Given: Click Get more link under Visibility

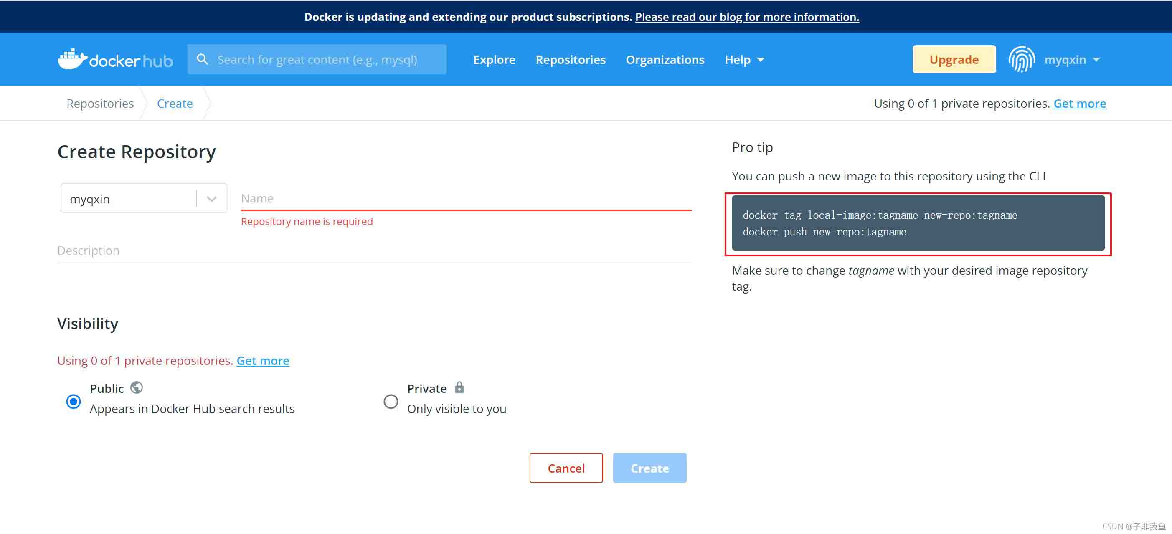Looking at the screenshot, I should (263, 360).
